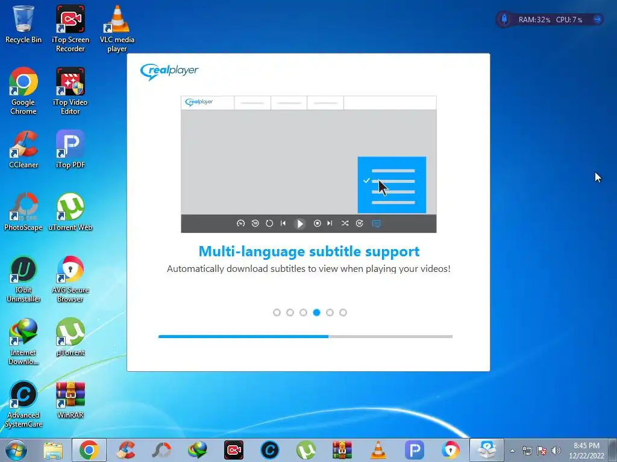The height and width of the screenshot is (462, 617).
Task: Open Windows Start menu orb
Action: 16,450
